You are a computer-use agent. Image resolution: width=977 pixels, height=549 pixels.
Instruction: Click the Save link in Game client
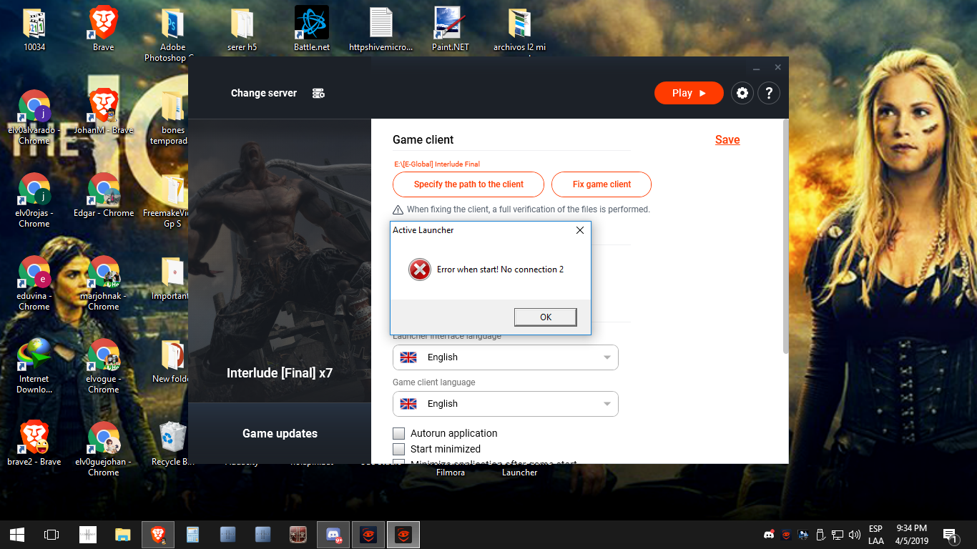tap(727, 139)
